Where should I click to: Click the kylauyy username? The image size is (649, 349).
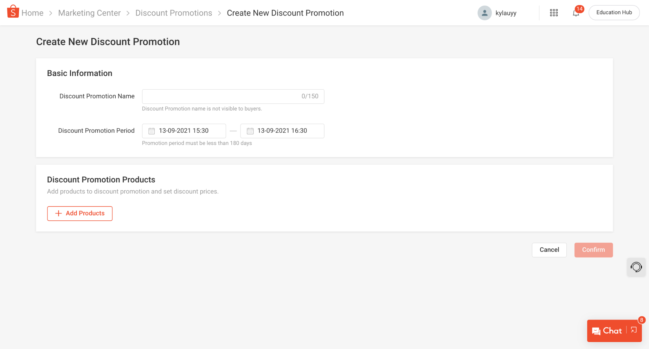coord(506,13)
